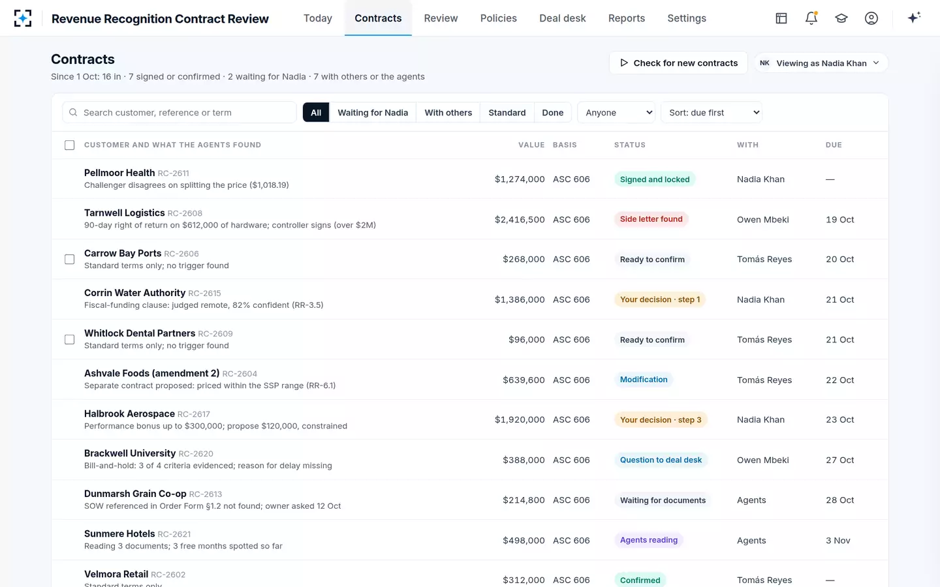
Task: Check the Carrow Bay Ports row checkbox
Action: coord(70,259)
